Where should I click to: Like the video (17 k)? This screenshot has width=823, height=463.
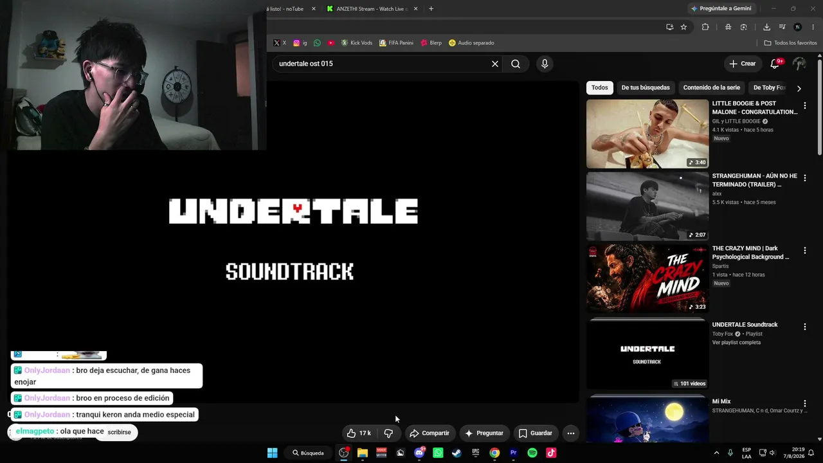tap(359, 433)
